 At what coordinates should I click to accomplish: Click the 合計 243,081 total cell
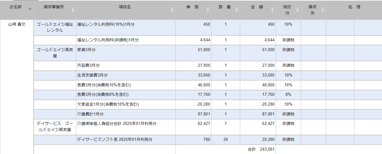261,149
